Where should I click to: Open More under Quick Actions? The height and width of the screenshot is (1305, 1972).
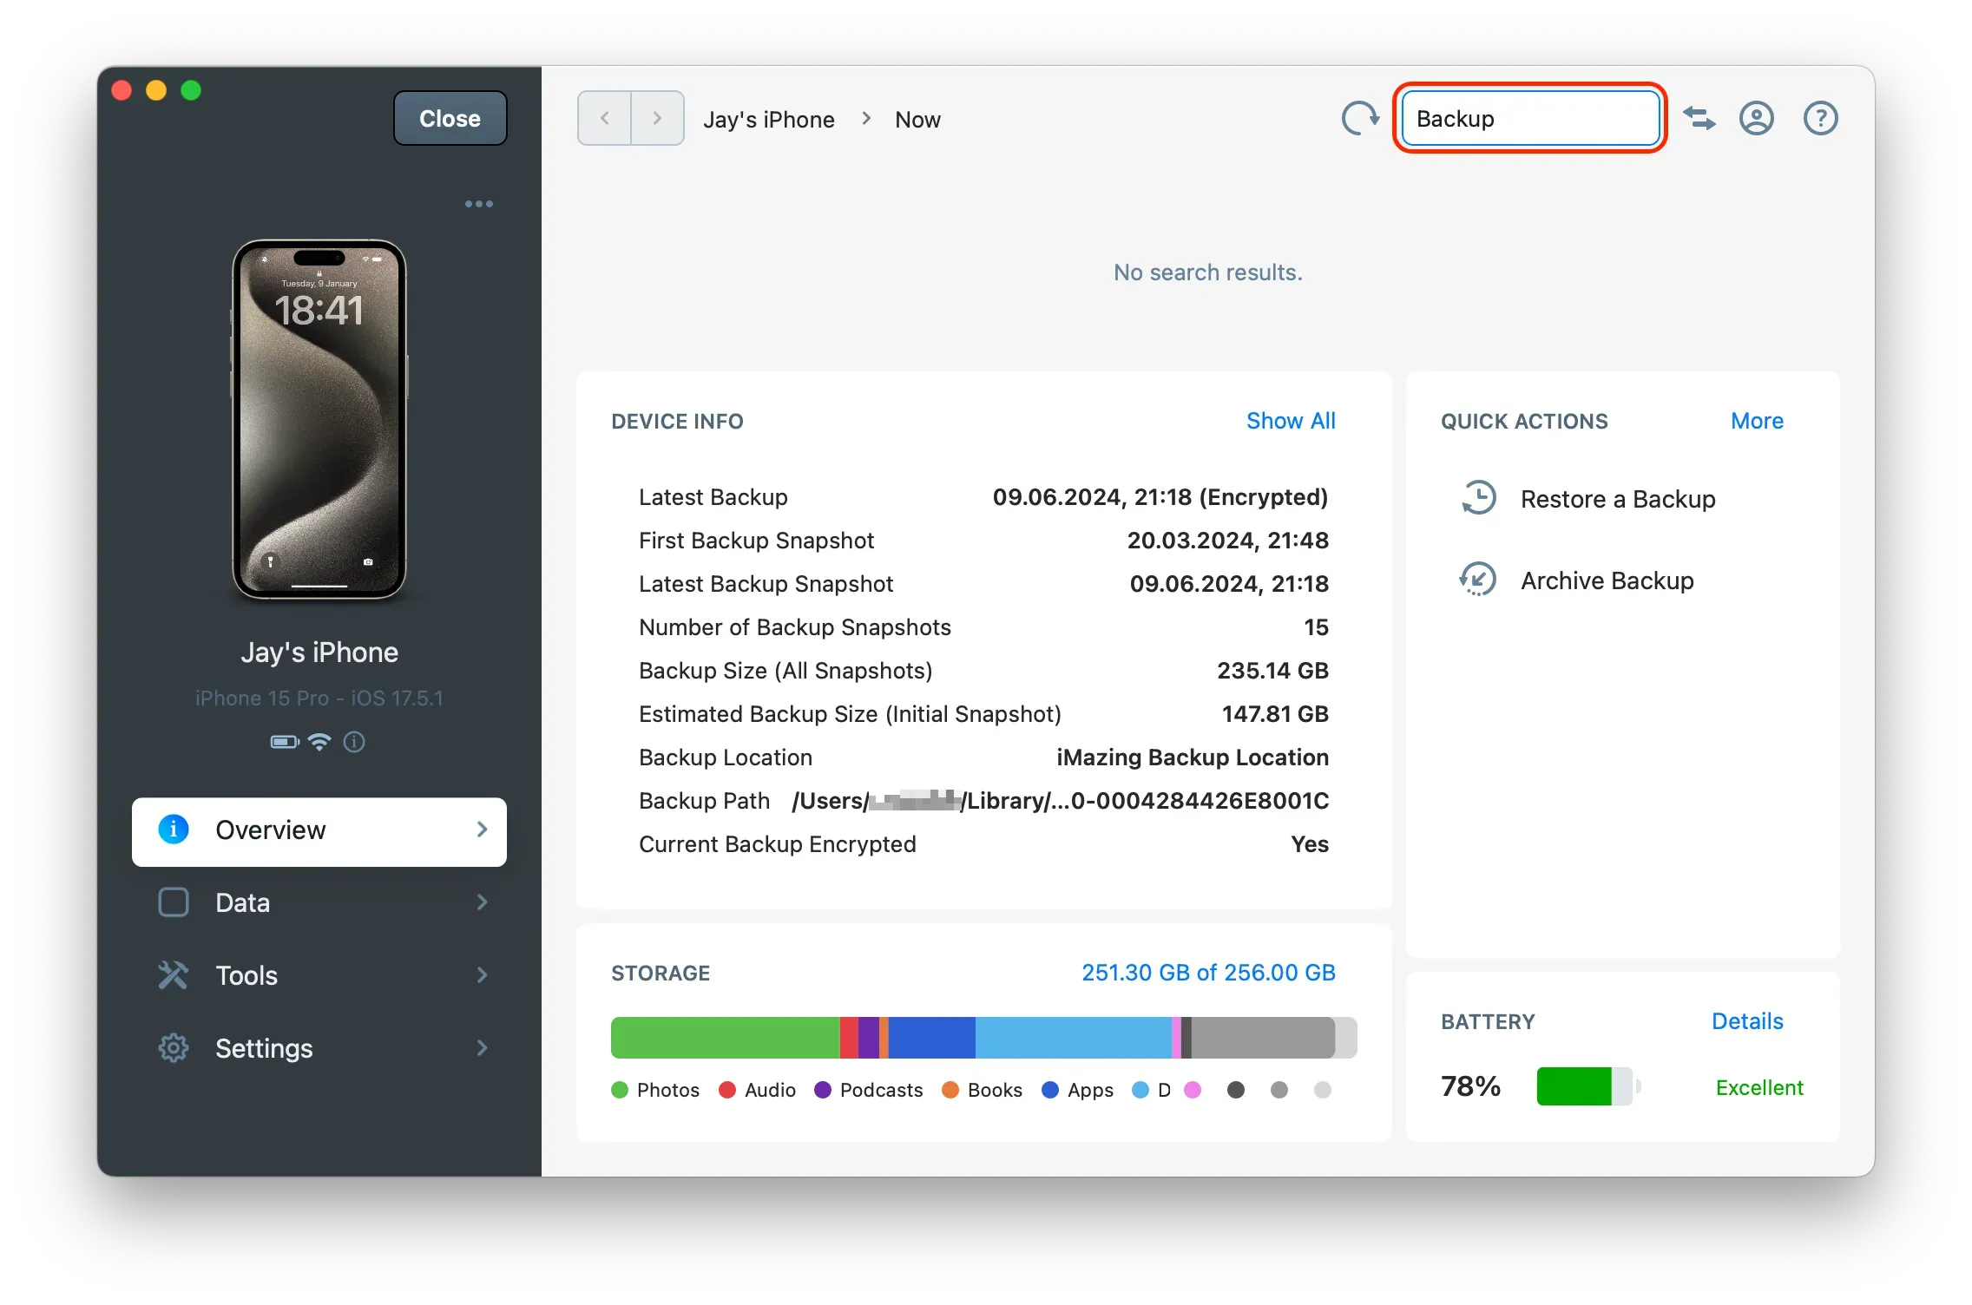[x=1756, y=421]
